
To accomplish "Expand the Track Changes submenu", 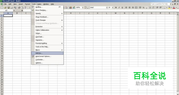I will tap(47, 20).
